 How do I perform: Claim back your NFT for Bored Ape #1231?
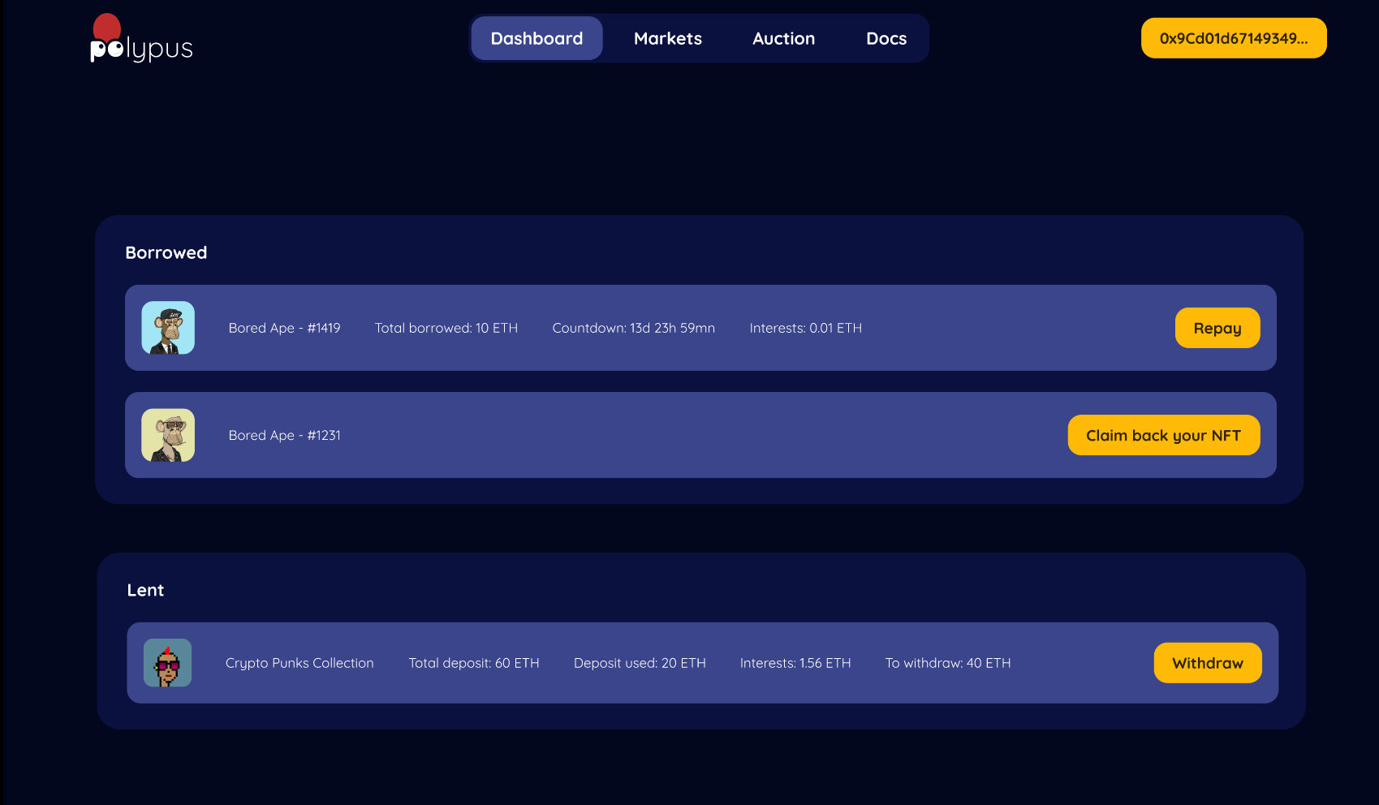coord(1164,435)
